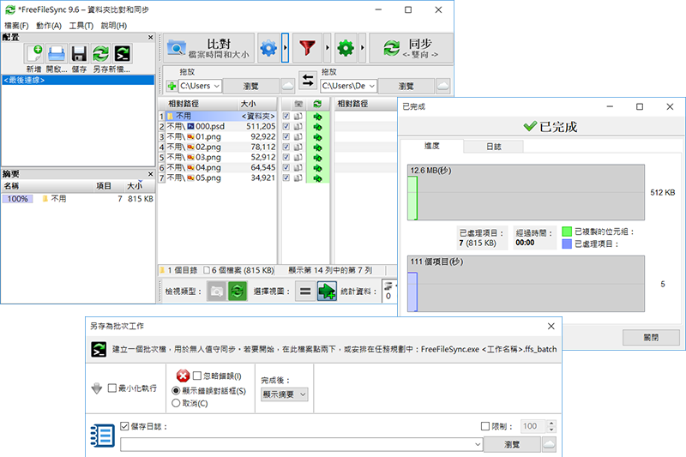Screen dimensions: 686x457
Task: Click right 瀏覽 browse button
Action: (x=406, y=86)
